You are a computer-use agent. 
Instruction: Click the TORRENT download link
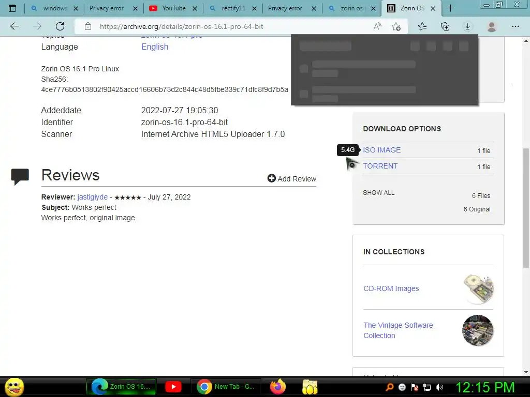pos(380,166)
